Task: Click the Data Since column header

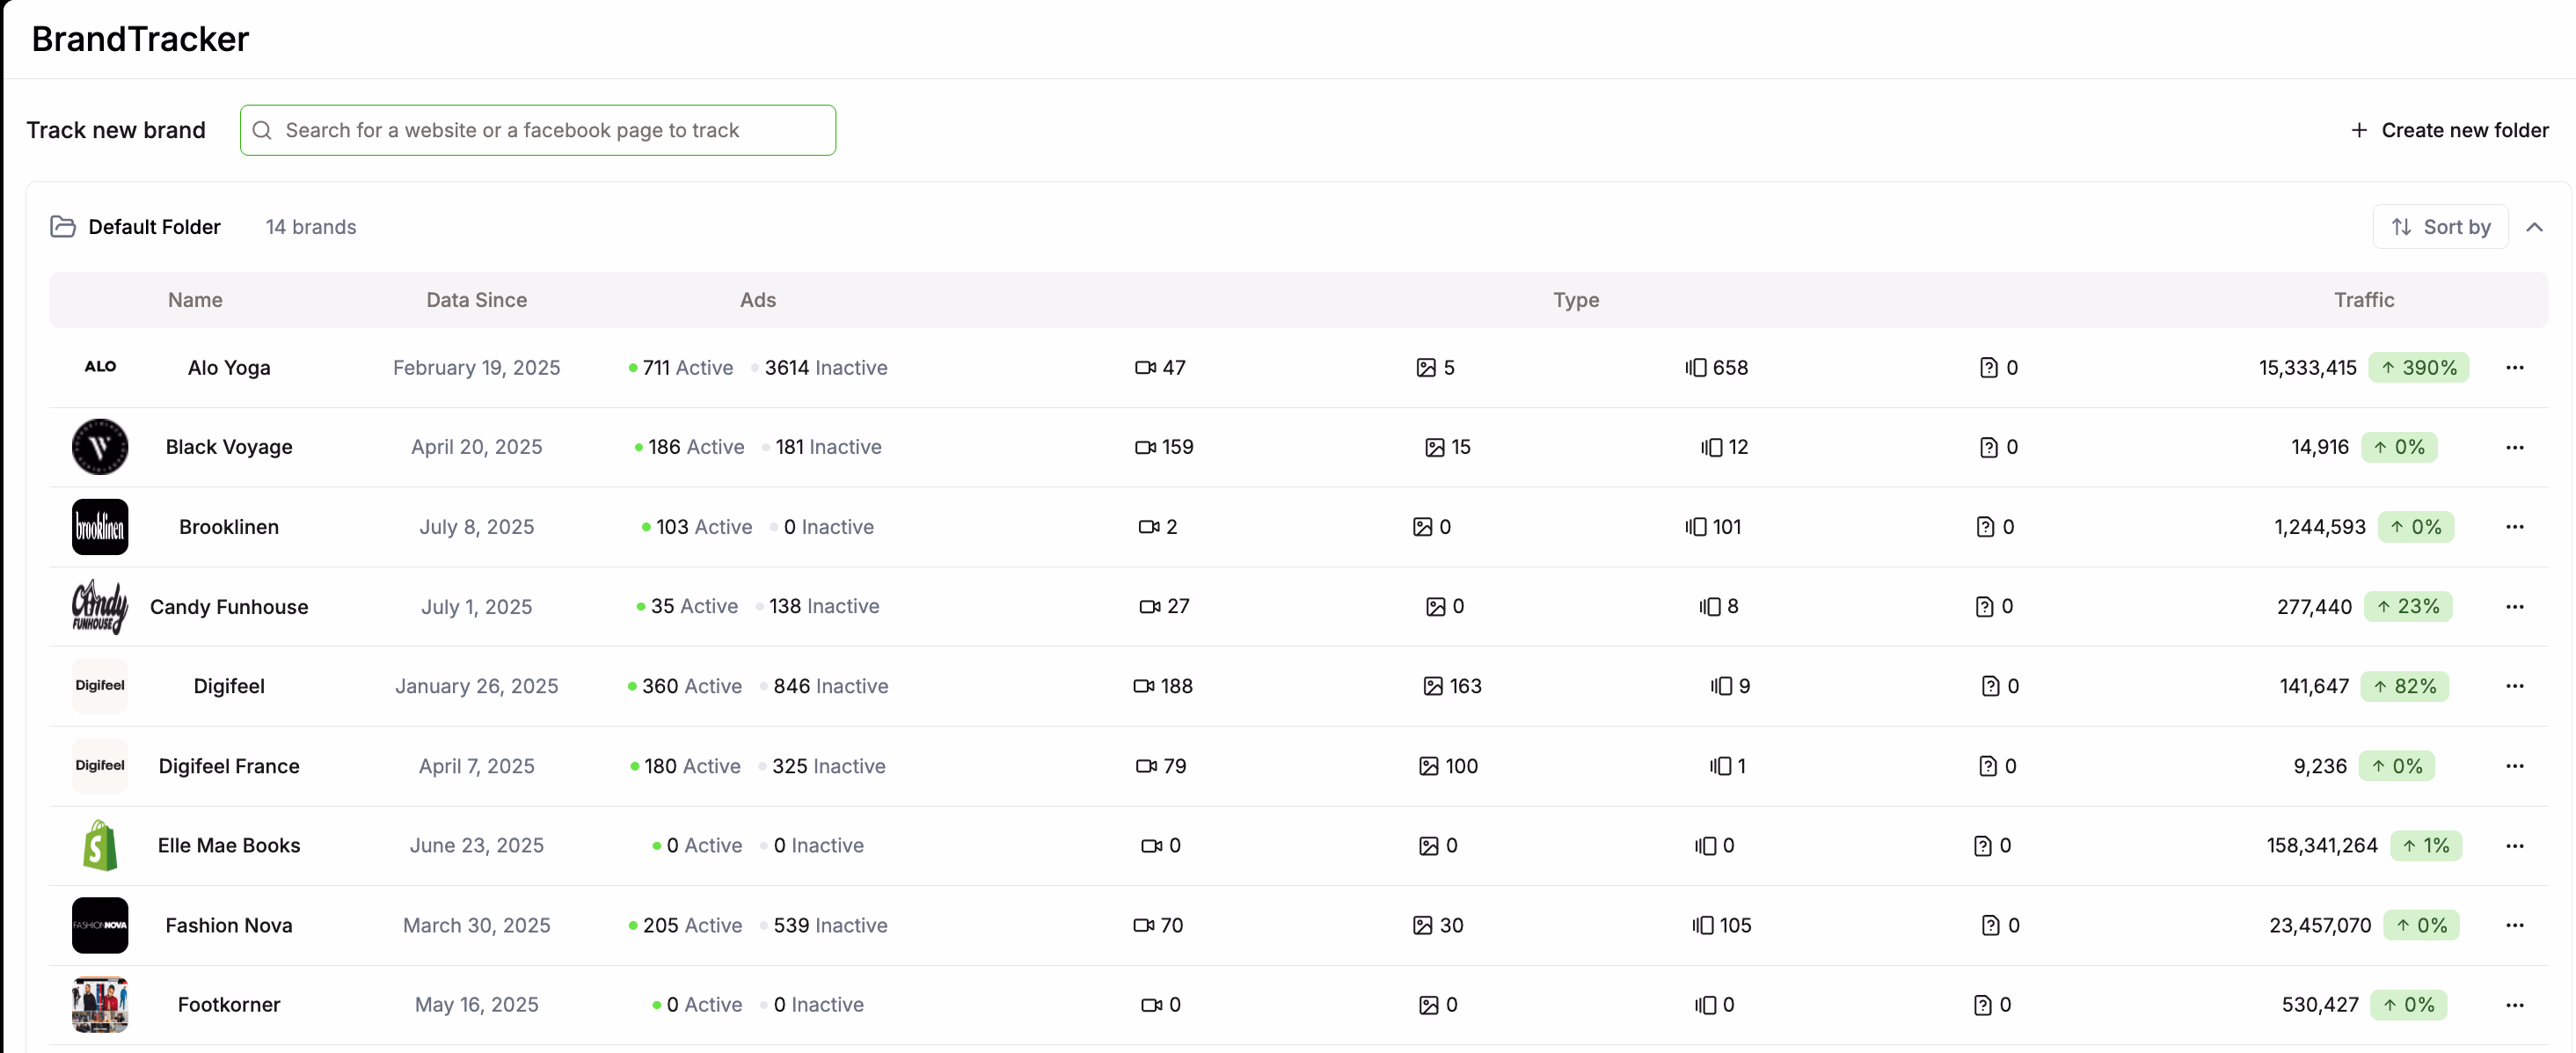Action: [476, 300]
